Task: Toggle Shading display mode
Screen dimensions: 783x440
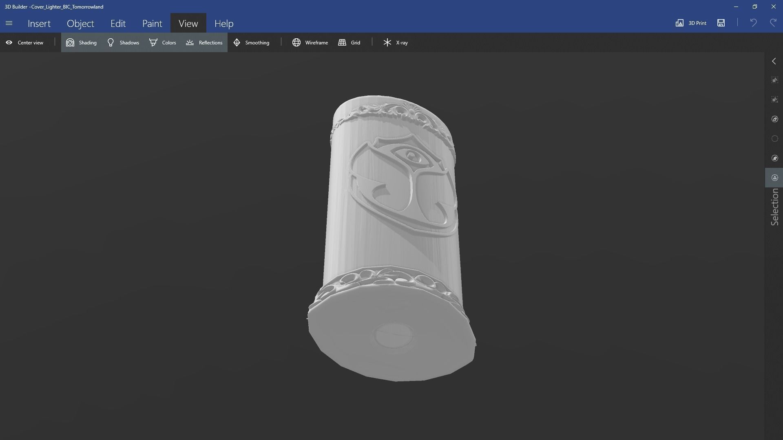Action: pos(82,42)
